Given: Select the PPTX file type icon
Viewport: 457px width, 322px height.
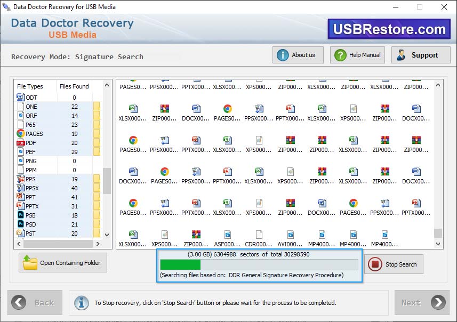Looking at the screenshot, I should [20, 206].
